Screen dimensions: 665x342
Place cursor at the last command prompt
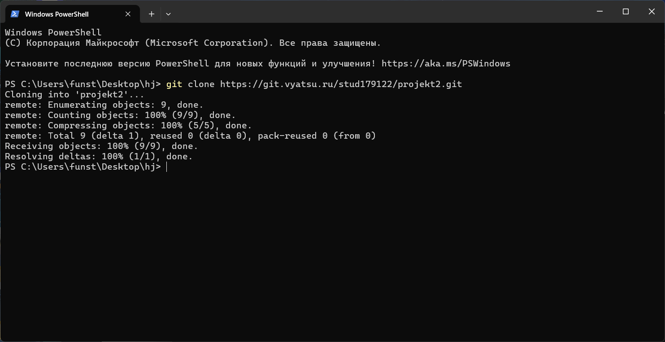[166, 167]
